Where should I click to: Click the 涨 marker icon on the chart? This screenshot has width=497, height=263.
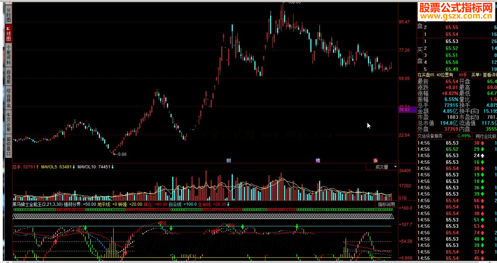(375, 161)
